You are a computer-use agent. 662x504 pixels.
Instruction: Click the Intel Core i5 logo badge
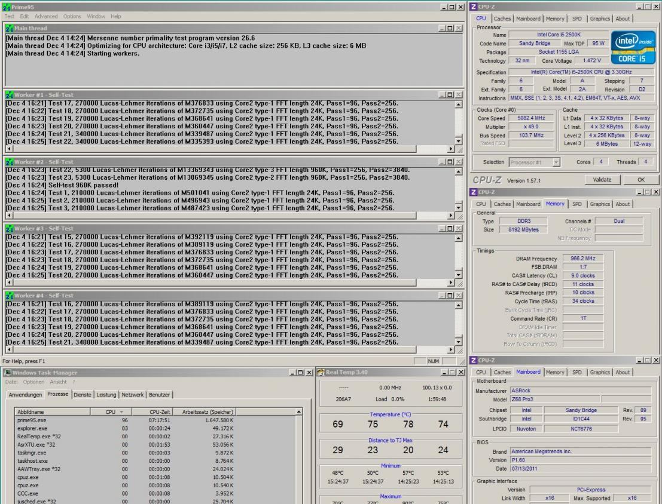coord(633,48)
